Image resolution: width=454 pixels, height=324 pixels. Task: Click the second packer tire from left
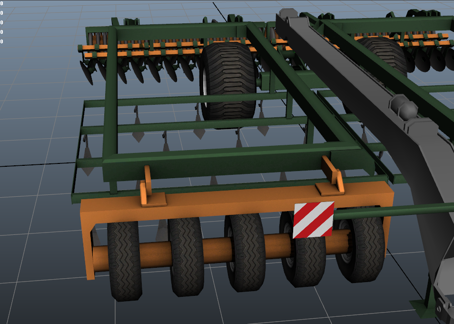coord(186,256)
